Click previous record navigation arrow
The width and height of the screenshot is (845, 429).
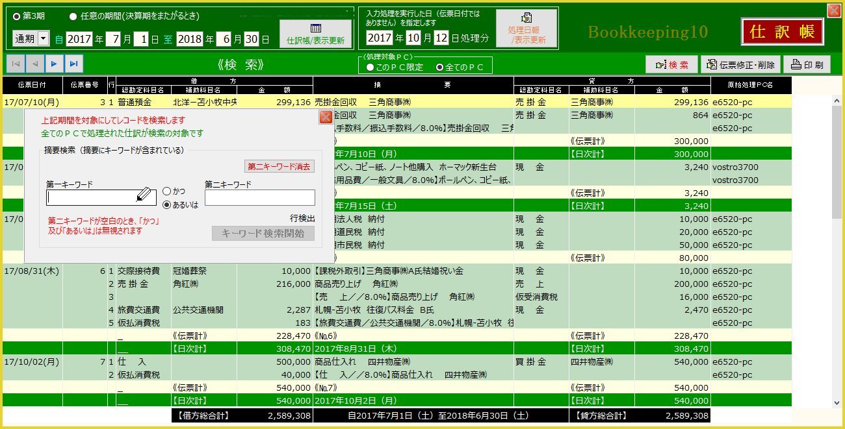point(35,64)
